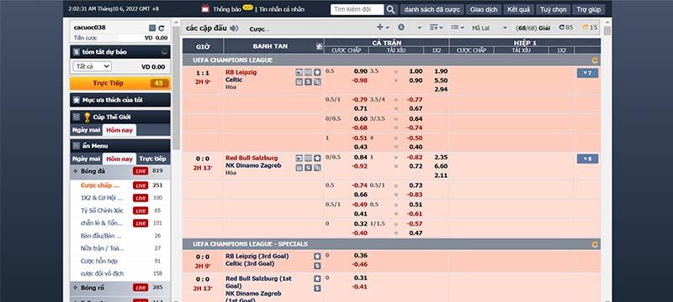Select Cược chấp submenu under Bóng đá
This screenshot has width=673, height=302.
coord(100,185)
